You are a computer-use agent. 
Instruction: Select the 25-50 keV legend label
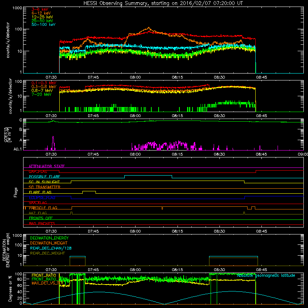[x=42, y=21]
